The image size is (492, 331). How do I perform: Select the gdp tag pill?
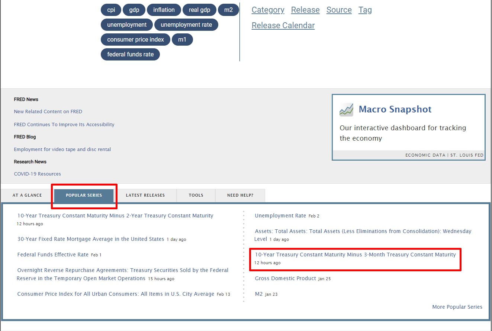tap(134, 10)
